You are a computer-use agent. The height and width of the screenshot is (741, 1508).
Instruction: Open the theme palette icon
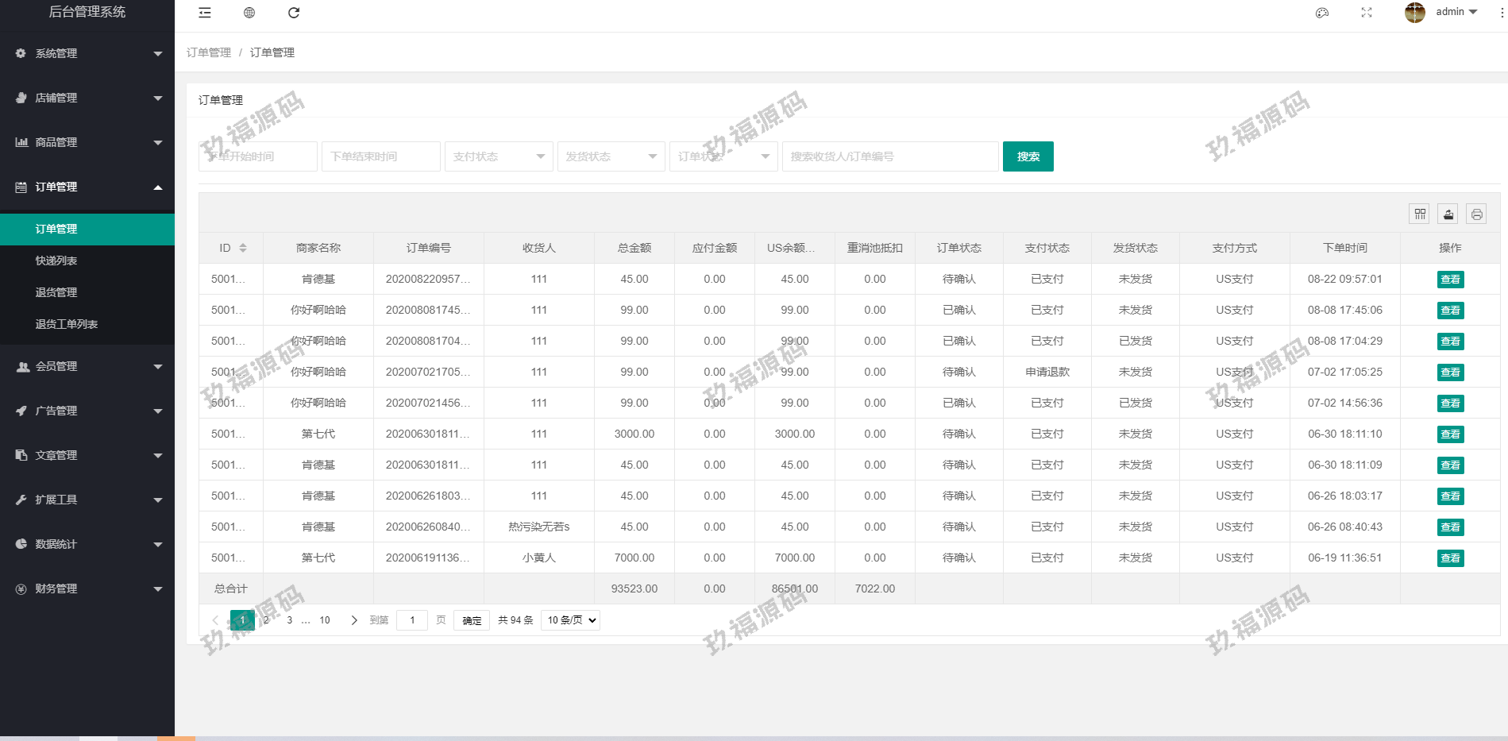point(1322,13)
